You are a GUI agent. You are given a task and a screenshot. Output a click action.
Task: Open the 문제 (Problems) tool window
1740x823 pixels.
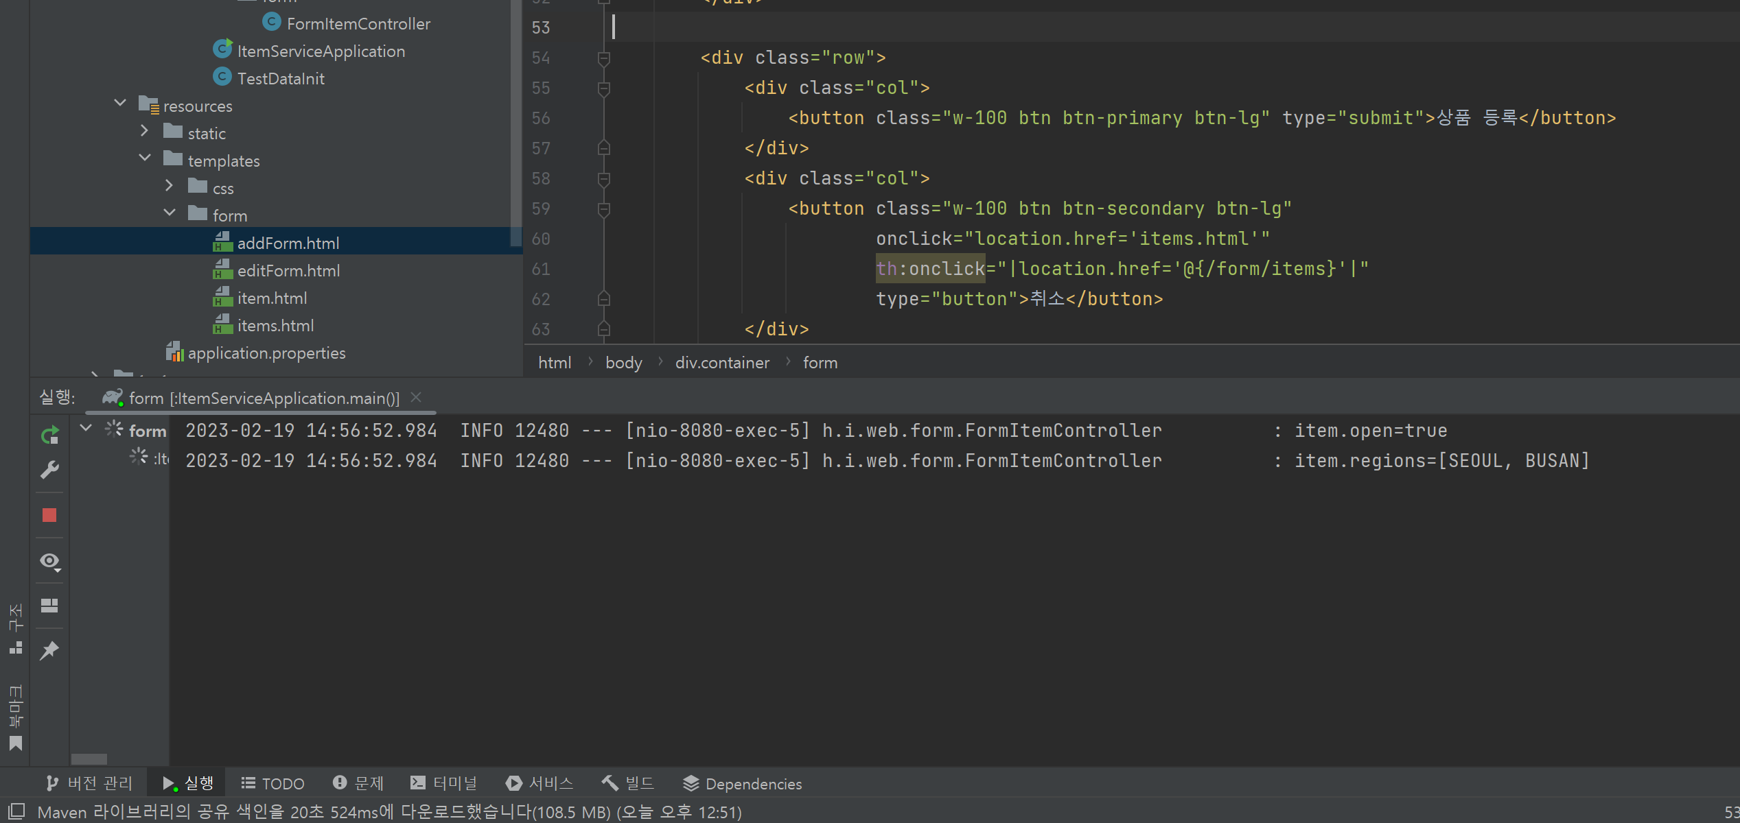pos(358,783)
